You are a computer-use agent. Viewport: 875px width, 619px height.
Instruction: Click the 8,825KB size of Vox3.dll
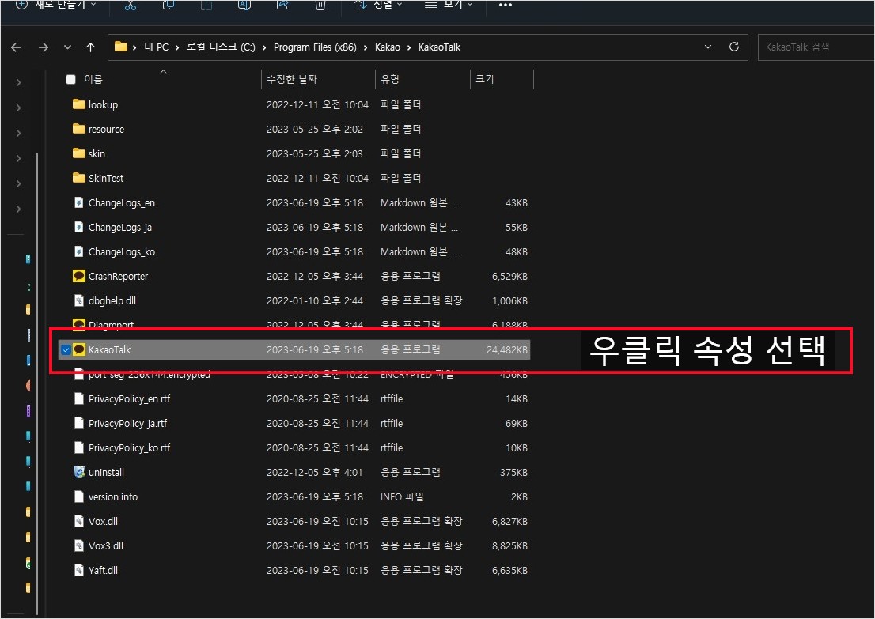(509, 546)
